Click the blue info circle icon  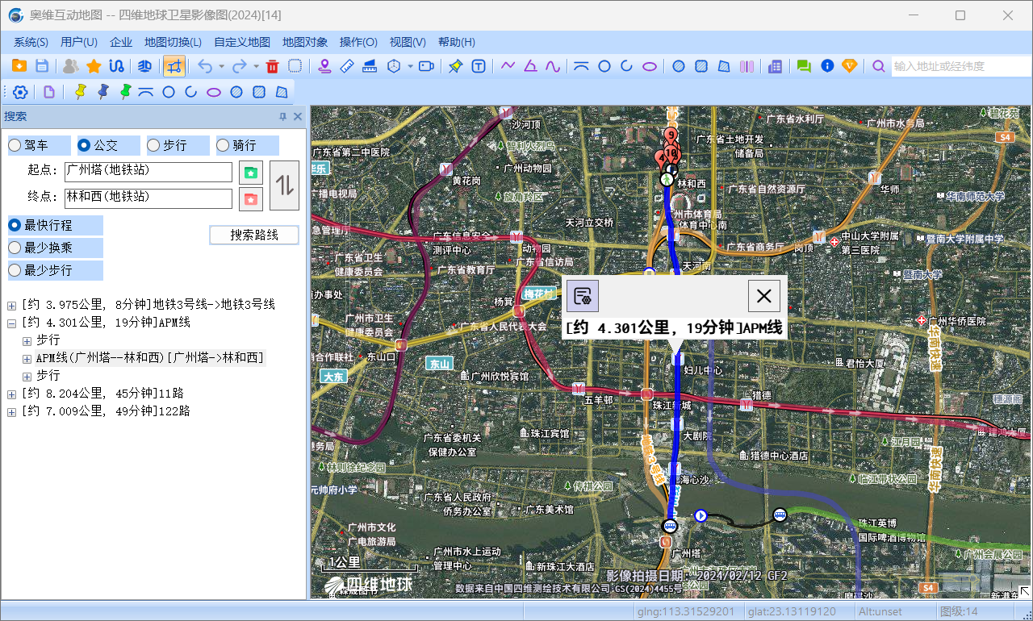click(x=826, y=66)
